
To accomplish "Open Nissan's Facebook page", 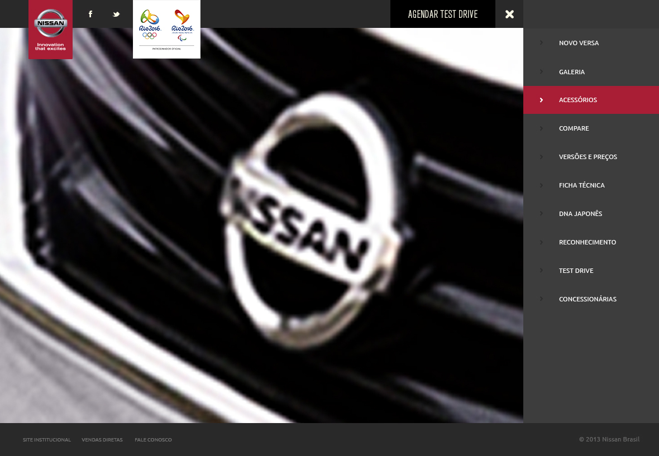I will click(90, 14).
